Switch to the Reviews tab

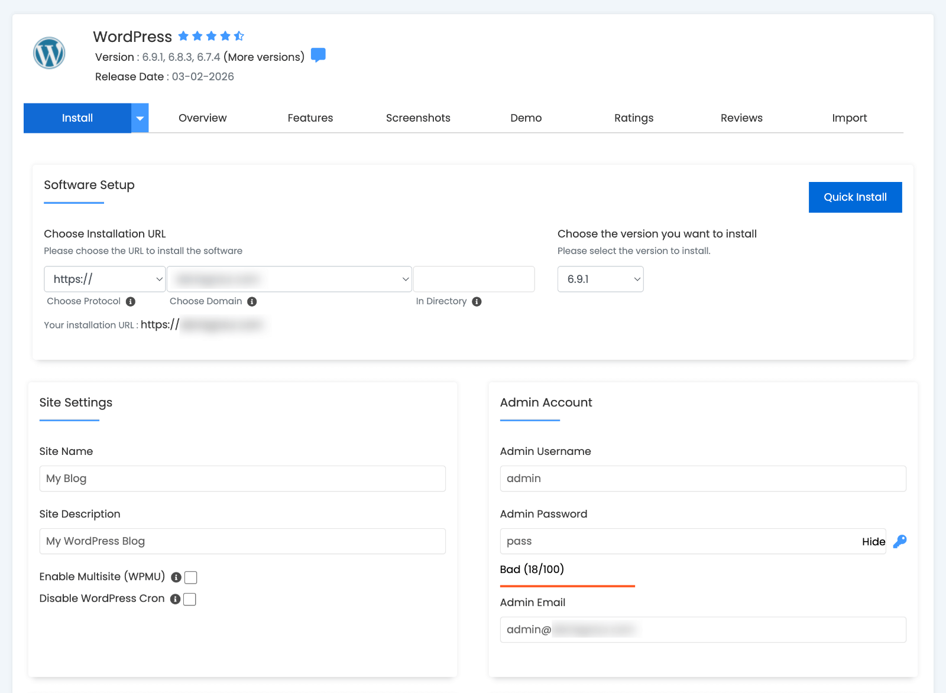(741, 118)
